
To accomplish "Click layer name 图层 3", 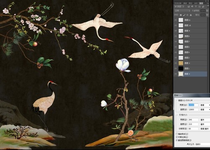I will [187, 57].
